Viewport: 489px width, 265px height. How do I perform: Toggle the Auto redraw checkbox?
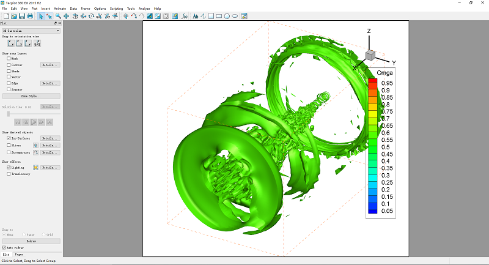[x=4, y=247]
